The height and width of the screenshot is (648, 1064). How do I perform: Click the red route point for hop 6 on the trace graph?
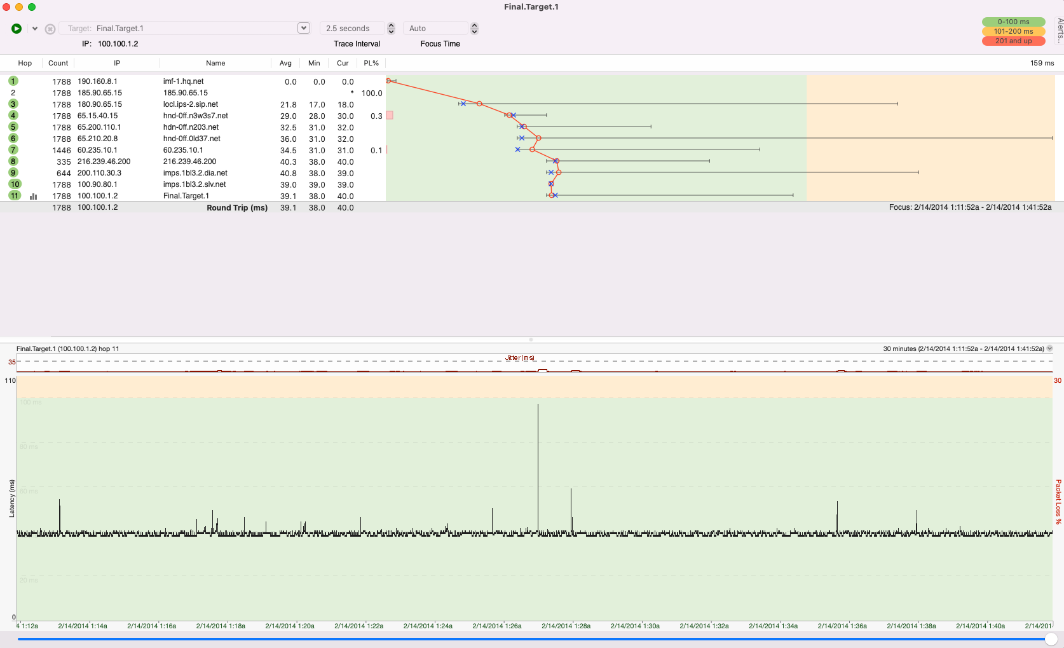538,137
